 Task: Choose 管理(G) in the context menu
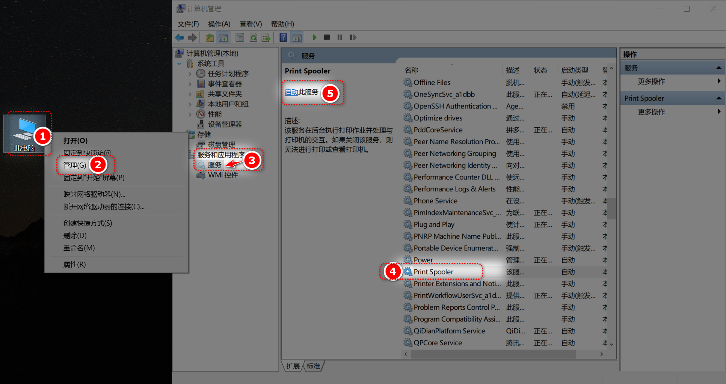(75, 166)
